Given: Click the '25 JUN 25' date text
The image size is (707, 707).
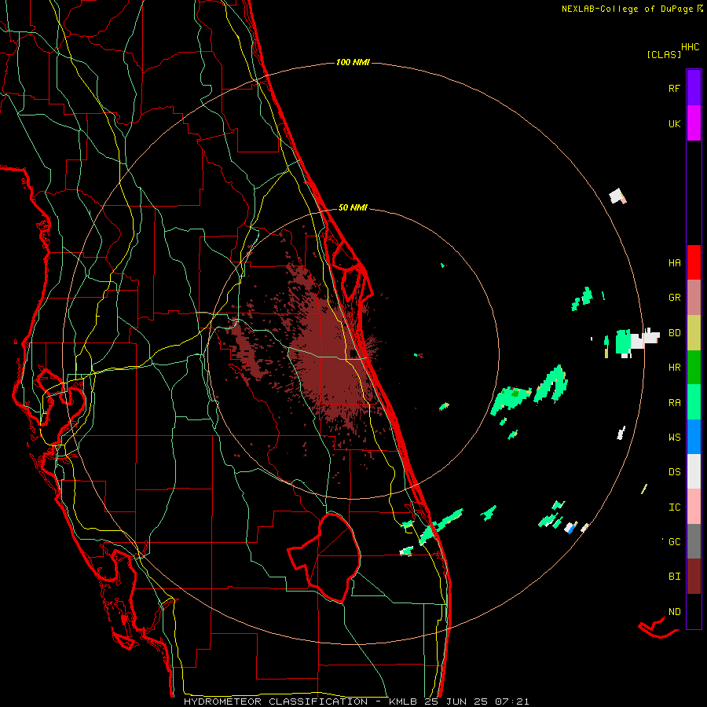Looking at the screenshot, I should coord(459,702).
